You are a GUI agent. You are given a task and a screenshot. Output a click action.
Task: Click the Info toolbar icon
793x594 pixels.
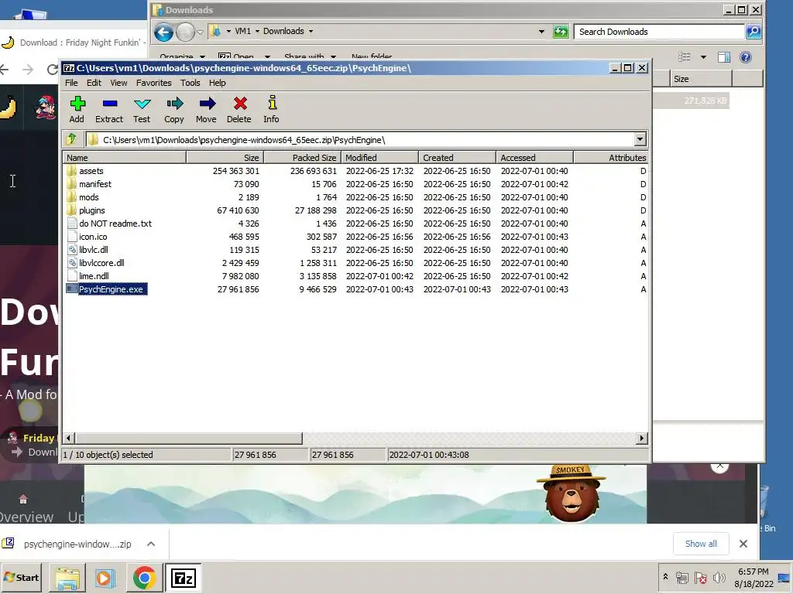[272, 109]
